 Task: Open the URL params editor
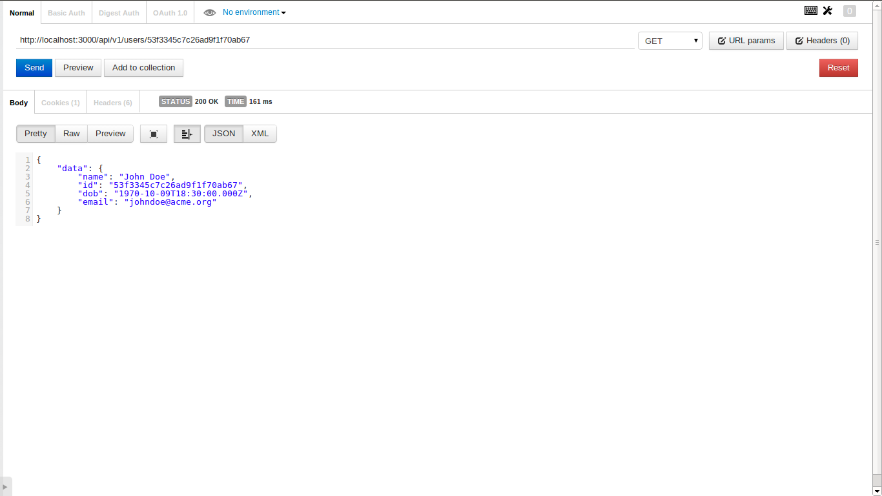pyautogui.click(x=746, y=41)
